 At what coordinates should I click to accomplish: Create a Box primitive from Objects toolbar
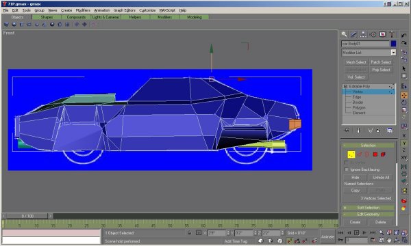point(6,25)
